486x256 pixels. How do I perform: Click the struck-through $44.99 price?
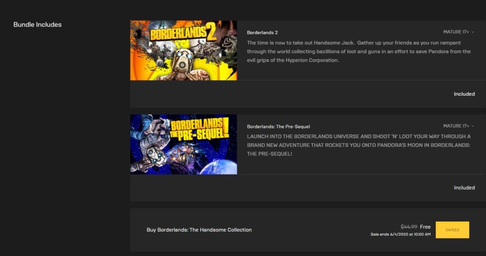409,227
